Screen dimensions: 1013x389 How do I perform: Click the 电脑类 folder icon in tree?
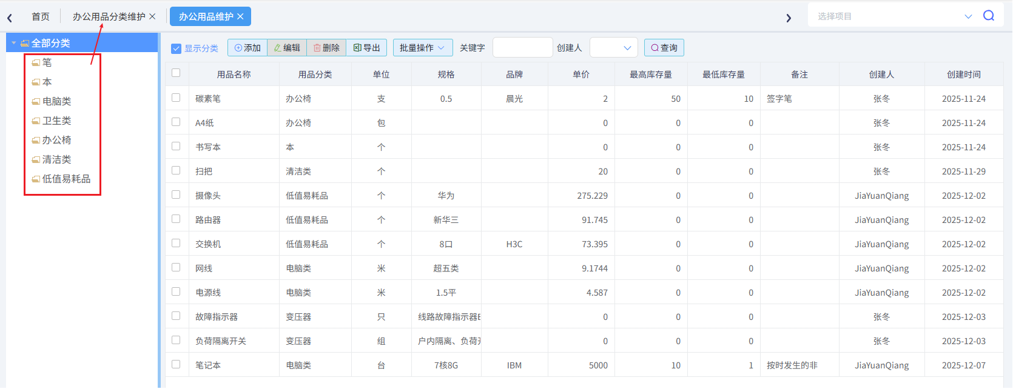click(x=36, y=102)
